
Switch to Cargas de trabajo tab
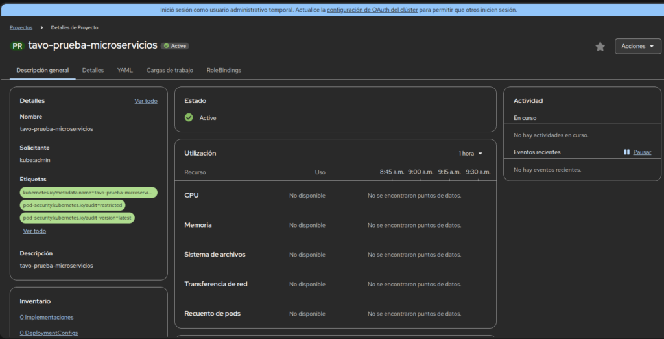(170, 70)
